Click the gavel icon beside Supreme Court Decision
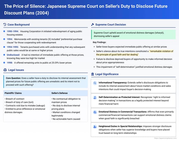 click(x=92, y=24)
